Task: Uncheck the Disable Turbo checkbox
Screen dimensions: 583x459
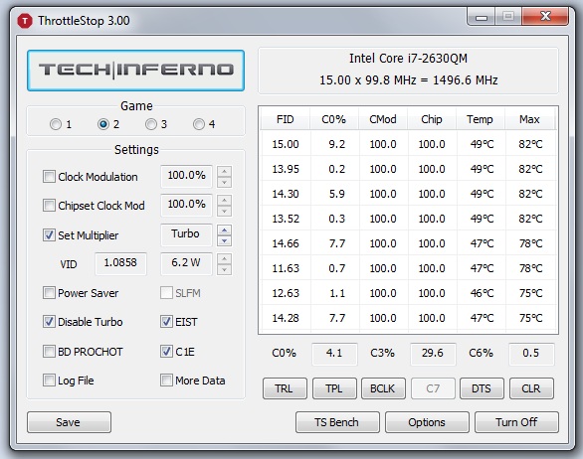Action: click(49, 322)
